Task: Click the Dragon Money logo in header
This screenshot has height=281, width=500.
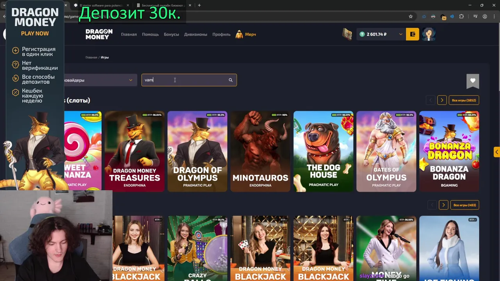Action: point(99,34)
